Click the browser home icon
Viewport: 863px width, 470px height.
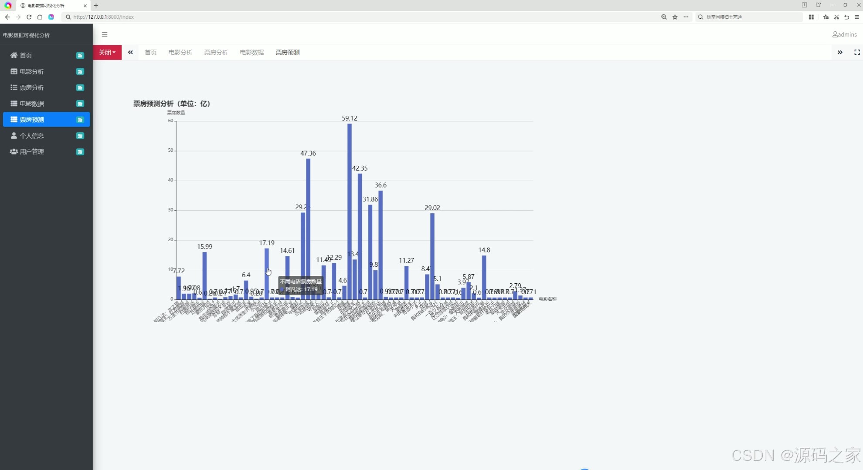click(40, 17)
